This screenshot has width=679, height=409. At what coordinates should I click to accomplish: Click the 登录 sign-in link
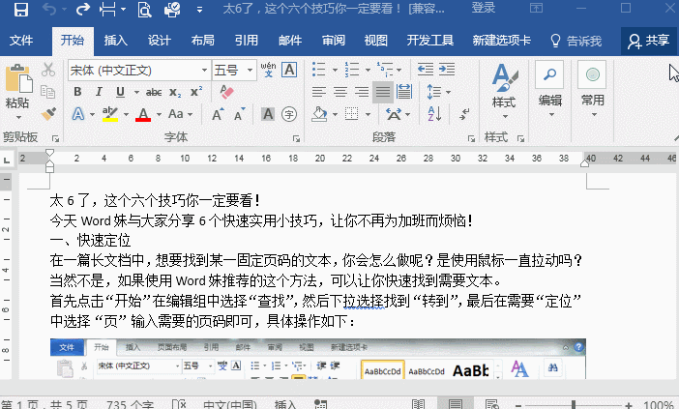[x=484, y=9]
